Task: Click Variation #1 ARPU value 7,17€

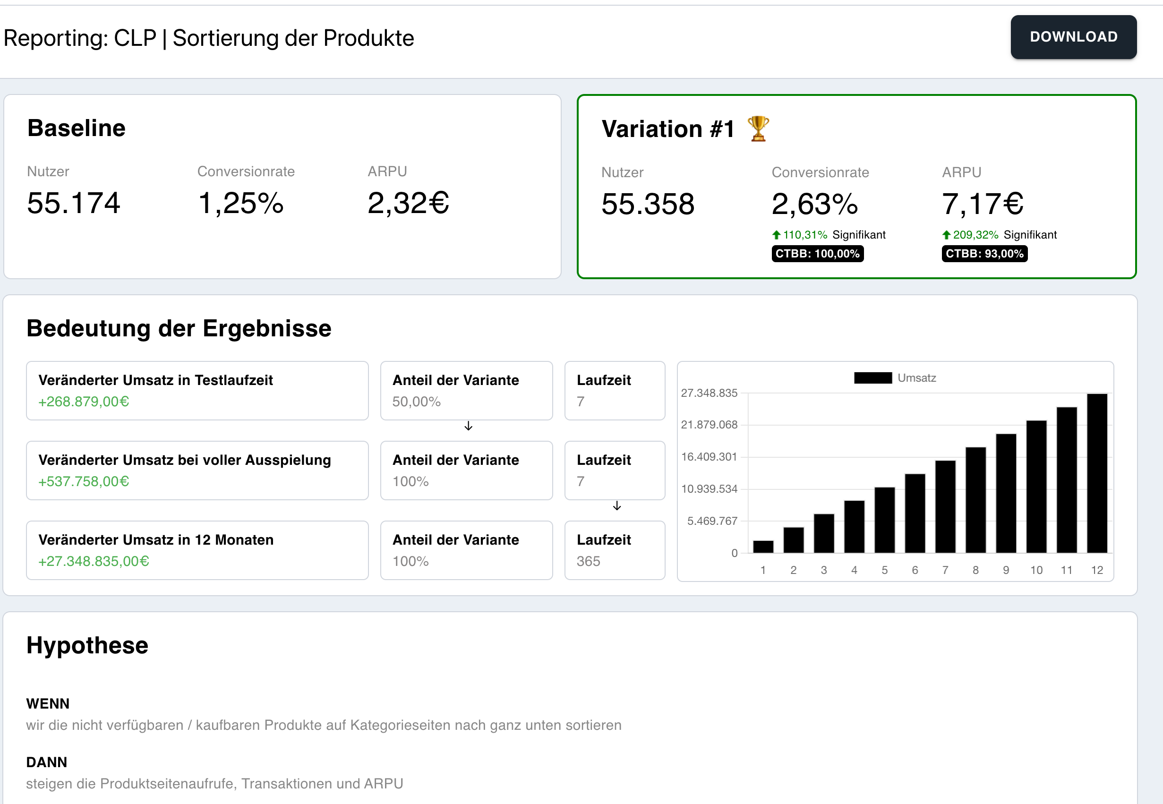Action: [x=982, y=204]
